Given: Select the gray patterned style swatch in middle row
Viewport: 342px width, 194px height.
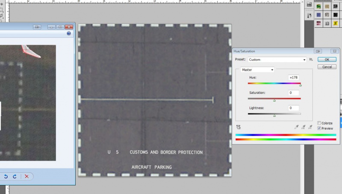Looking at the screenshot, I should tap(327, 15).
